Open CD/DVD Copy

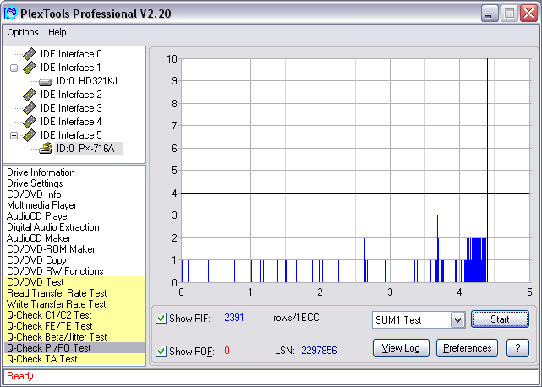(x=36, y=260)
